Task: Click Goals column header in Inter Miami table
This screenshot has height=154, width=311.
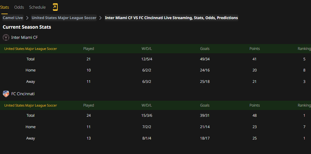Action: click(205, 49)
